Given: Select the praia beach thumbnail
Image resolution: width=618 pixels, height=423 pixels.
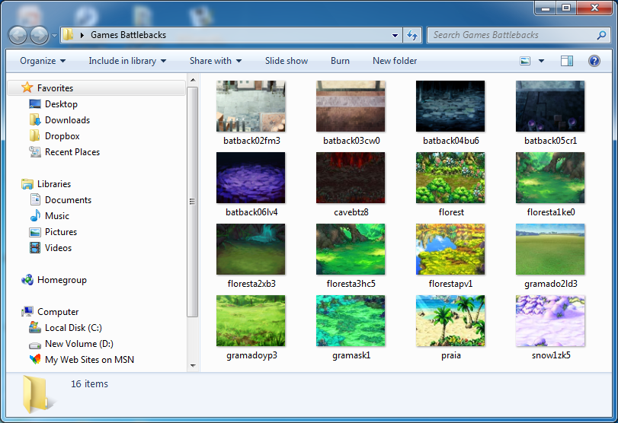Looking at the screenshot, I should (x=450, y=321).
